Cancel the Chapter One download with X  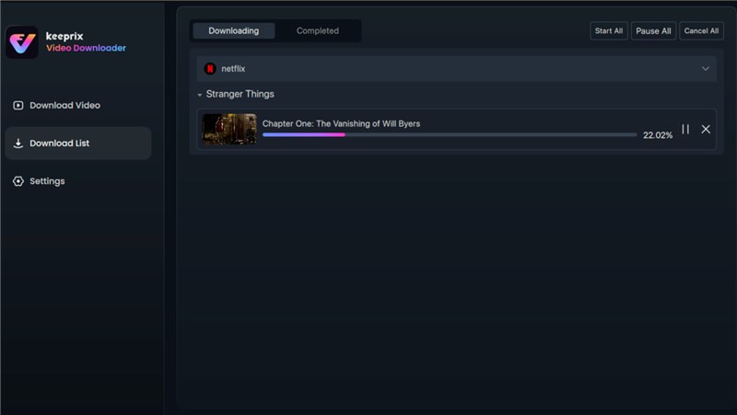tap(706, 129)
